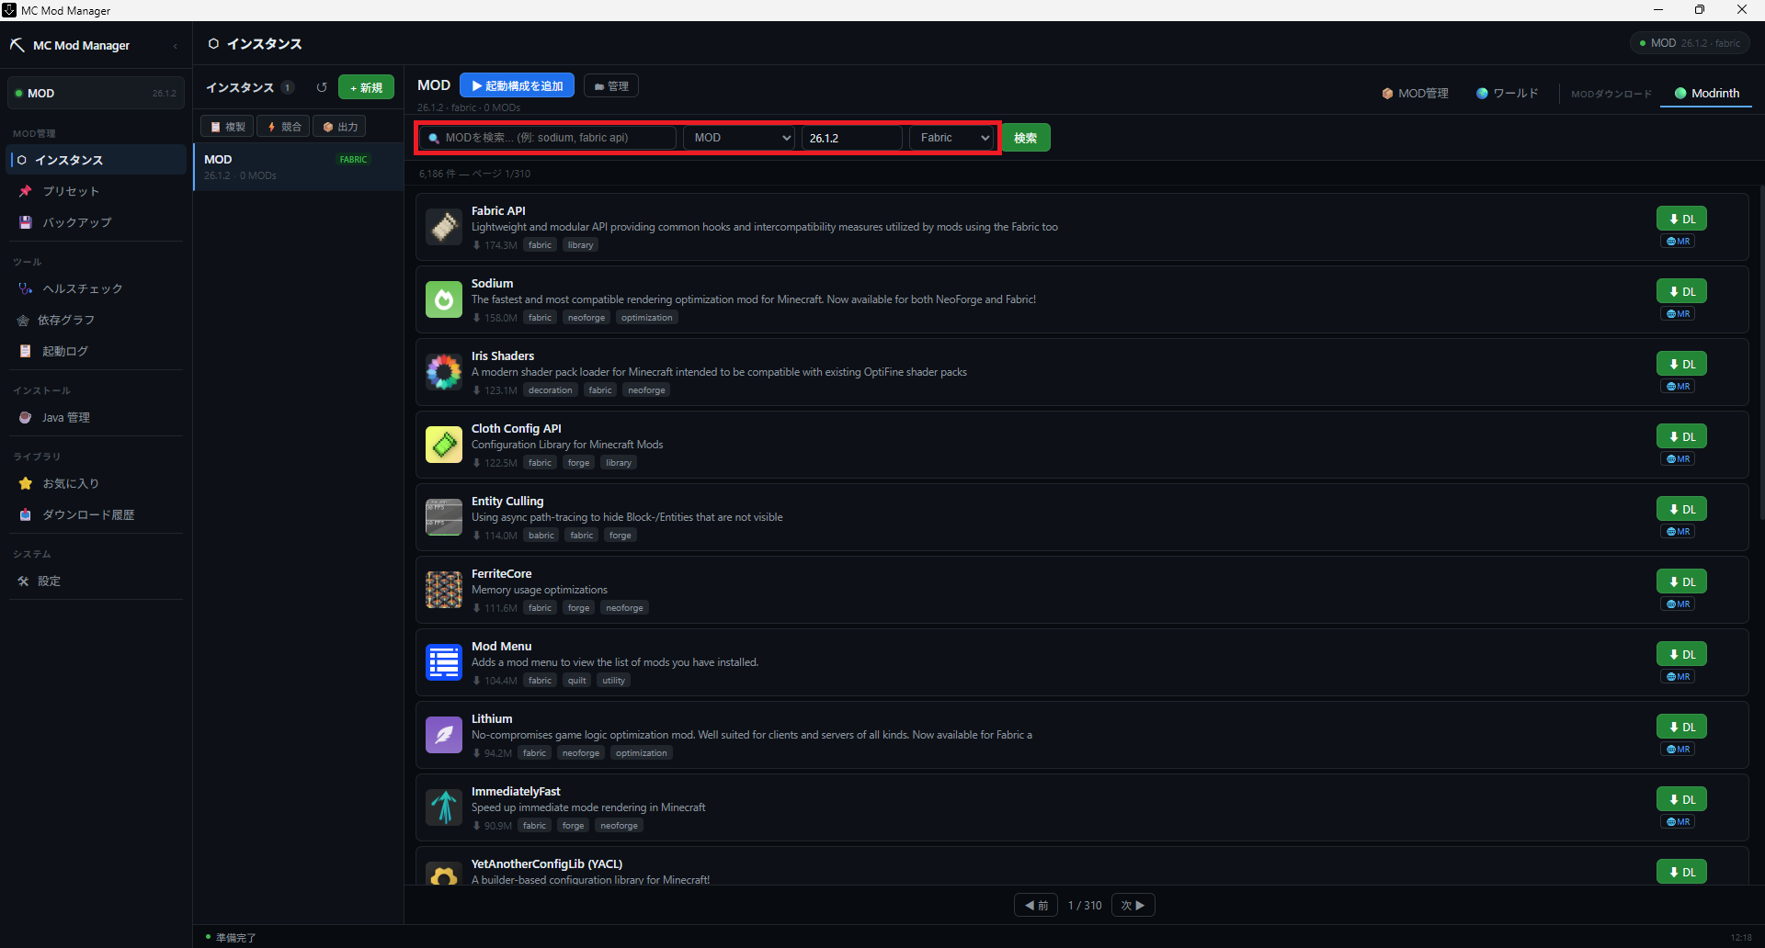
Task: Open the Fabric loader dropdown
Action: click(x=951, y=138)
